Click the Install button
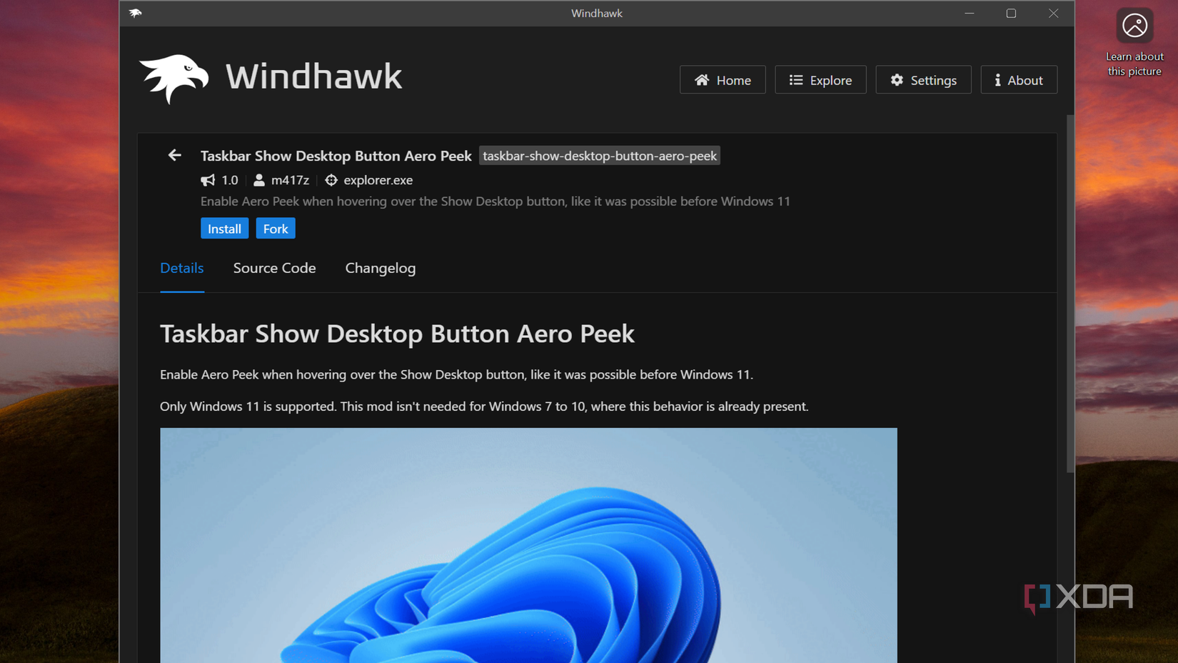 tap(224, 228)
